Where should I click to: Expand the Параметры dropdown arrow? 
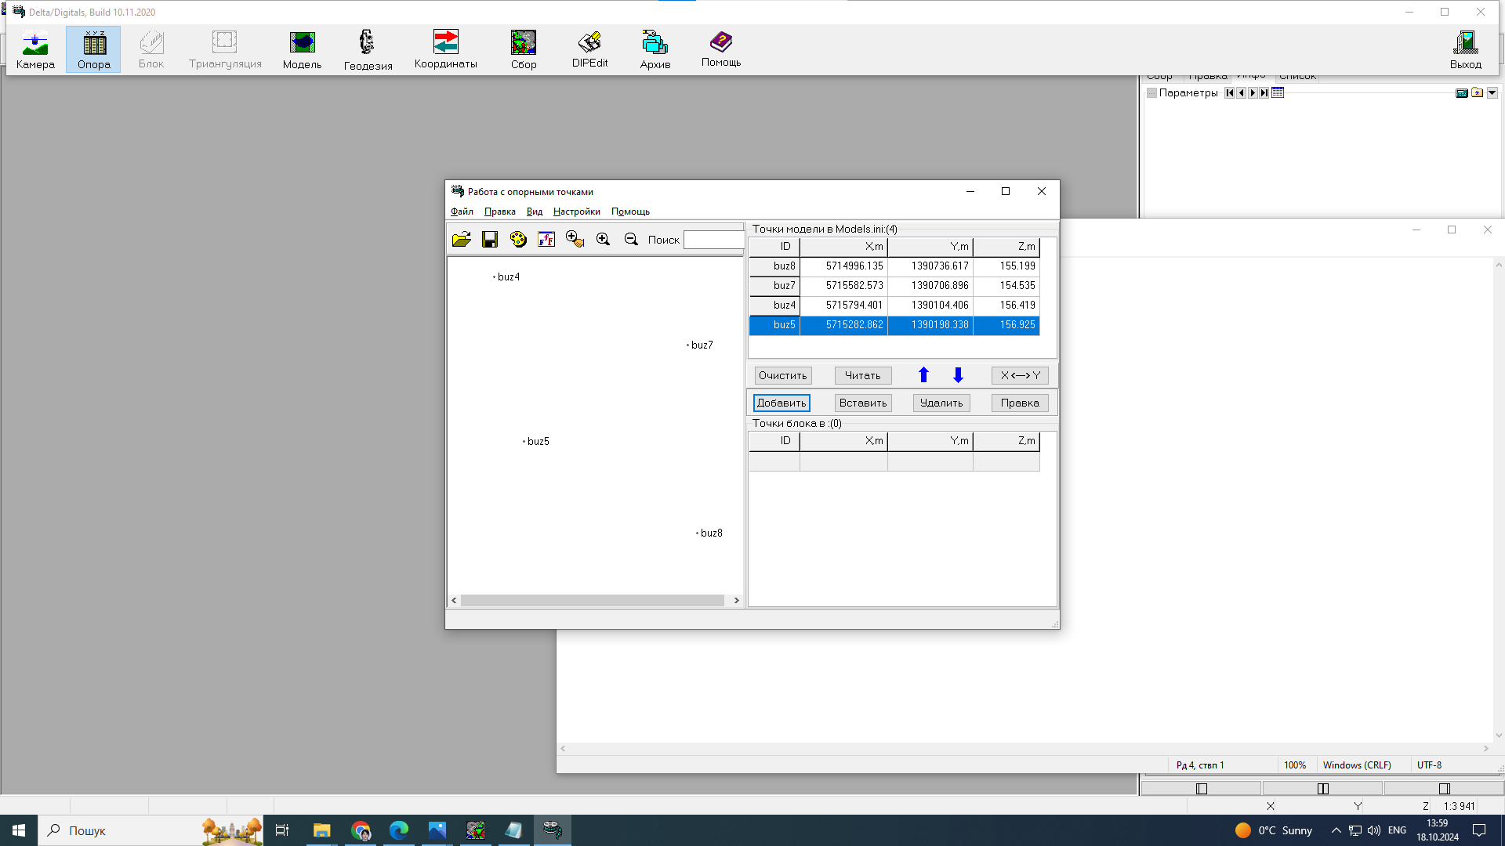click(x=1492, y=92)
